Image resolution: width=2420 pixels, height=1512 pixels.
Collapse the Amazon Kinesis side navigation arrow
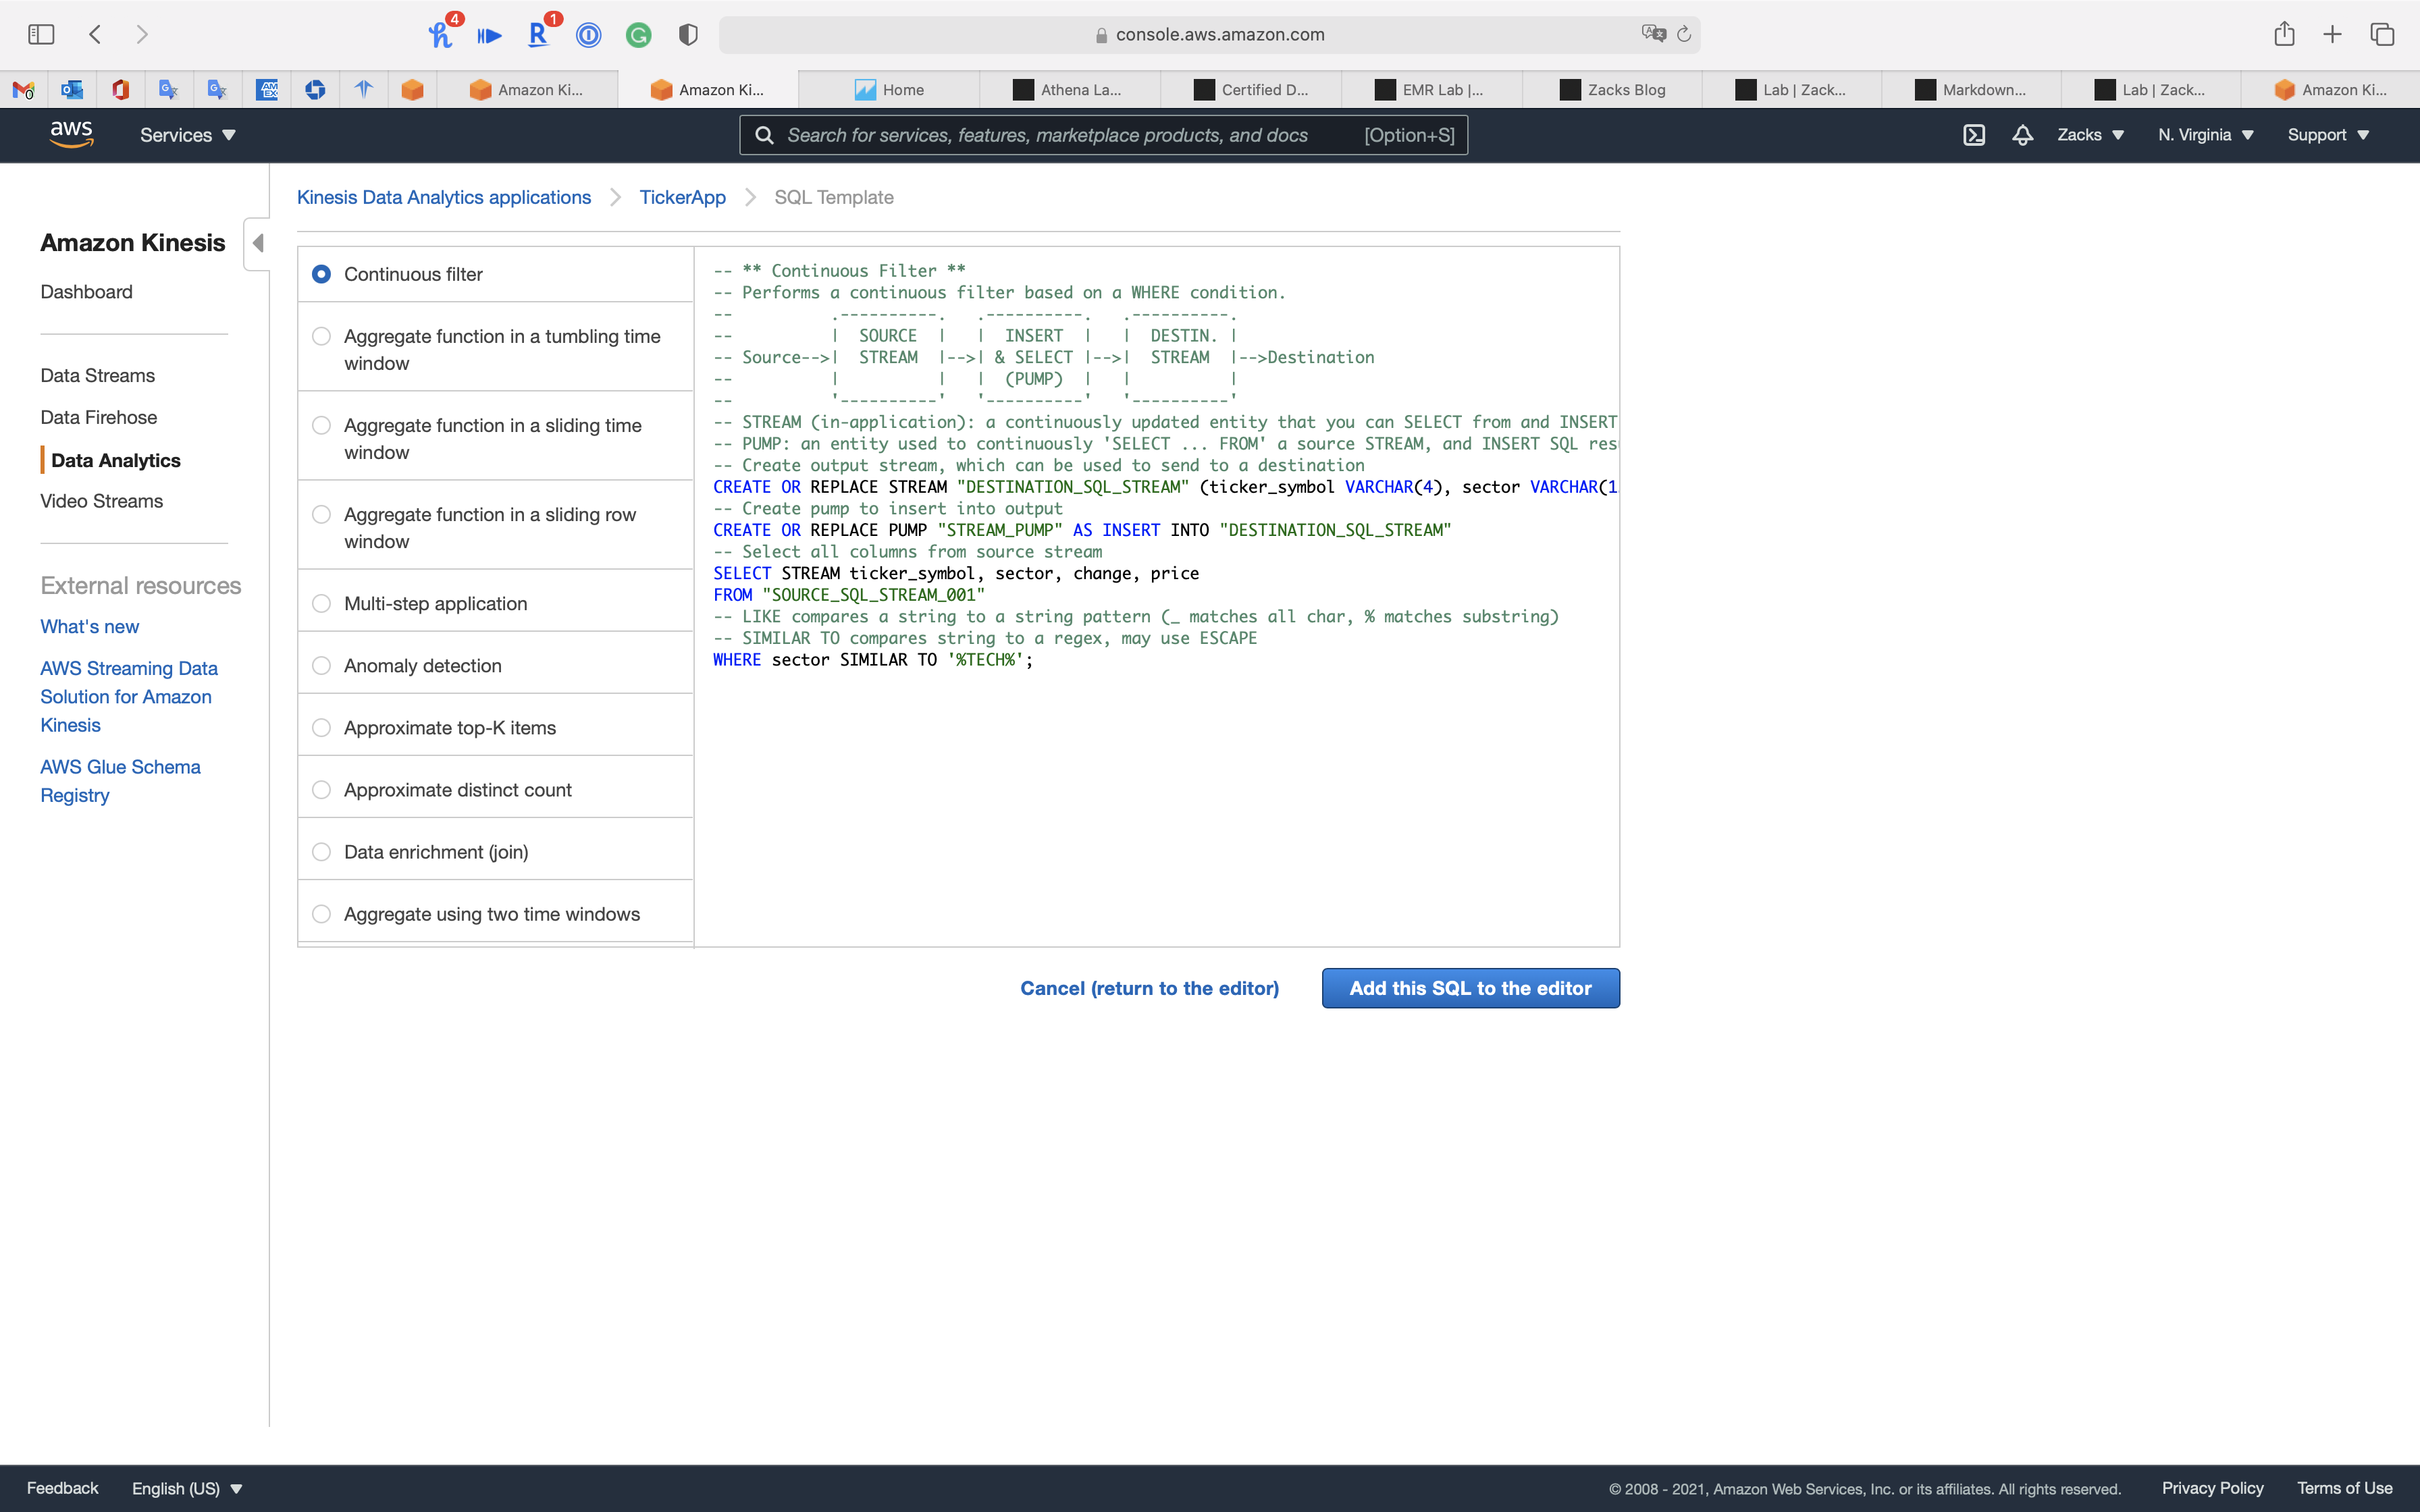coord(258,243)
